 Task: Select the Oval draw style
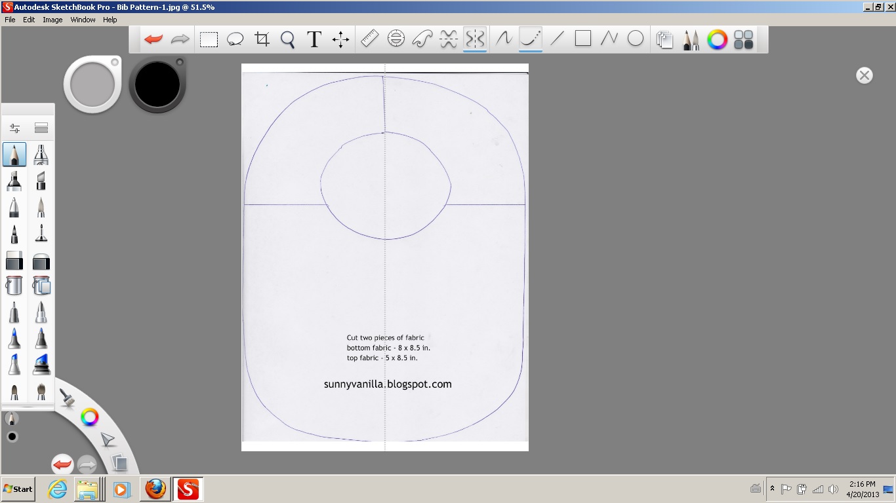[636, 39]
